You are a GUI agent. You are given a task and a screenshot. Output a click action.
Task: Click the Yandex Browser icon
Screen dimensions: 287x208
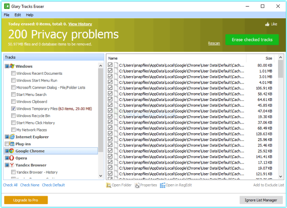pos(12,165)
